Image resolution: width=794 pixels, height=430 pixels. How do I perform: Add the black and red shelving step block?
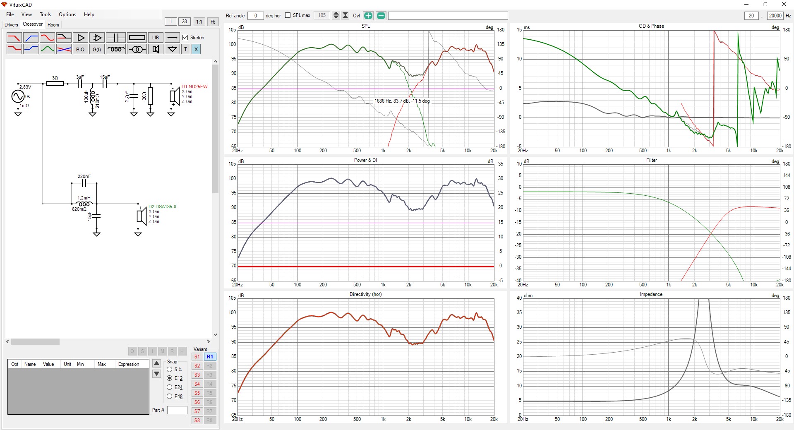(64, 38)
